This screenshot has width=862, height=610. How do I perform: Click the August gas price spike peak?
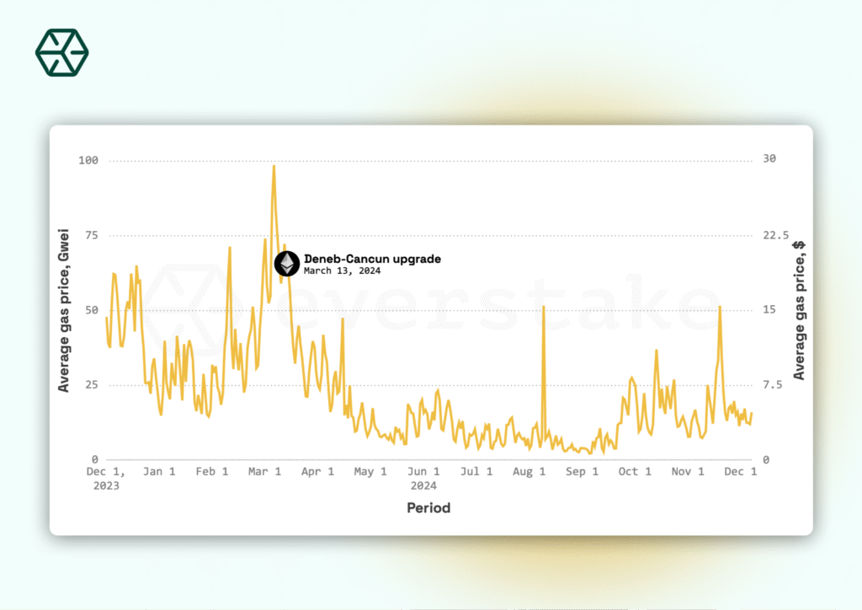click(544, 307)
